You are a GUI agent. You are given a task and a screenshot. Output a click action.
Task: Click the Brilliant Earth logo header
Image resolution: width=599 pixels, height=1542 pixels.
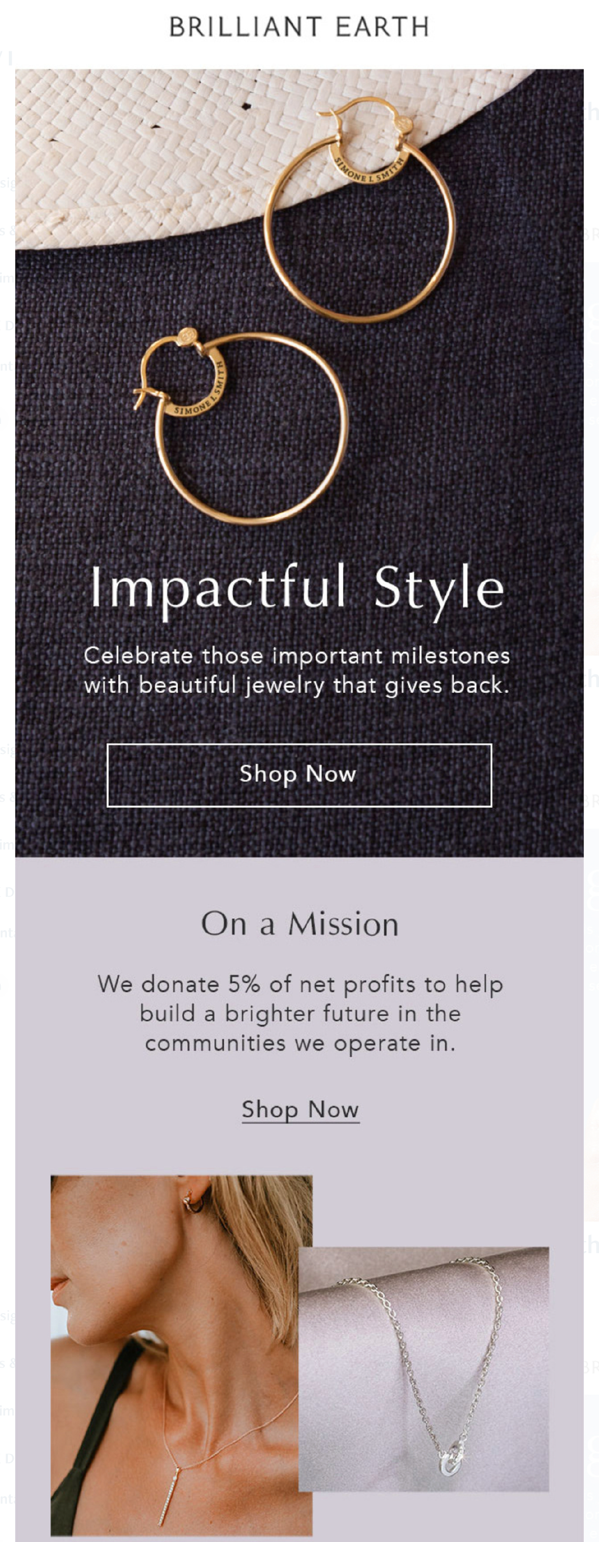[x=299, y=27]
